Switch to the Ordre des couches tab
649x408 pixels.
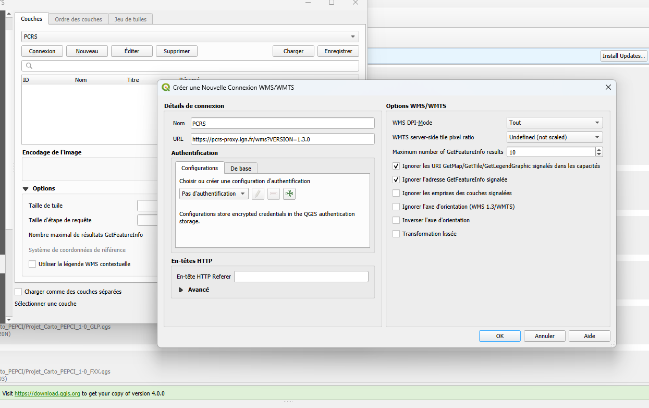(x=78, y=19)
